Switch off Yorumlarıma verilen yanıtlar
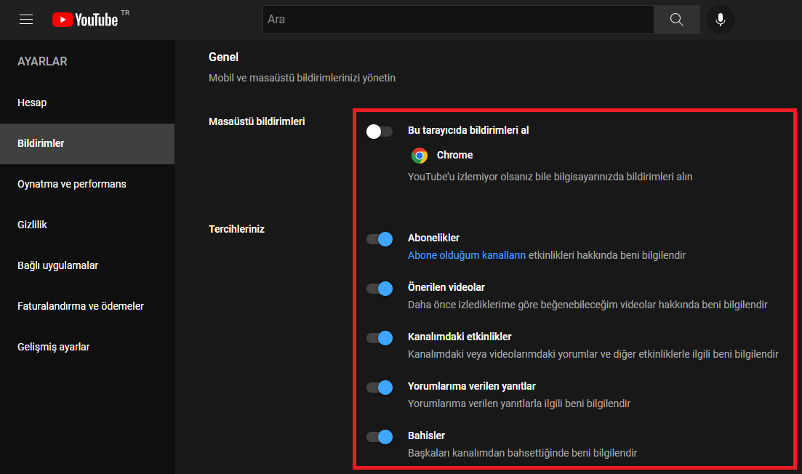This screenshot has height=474, width=802. (380, 387)
